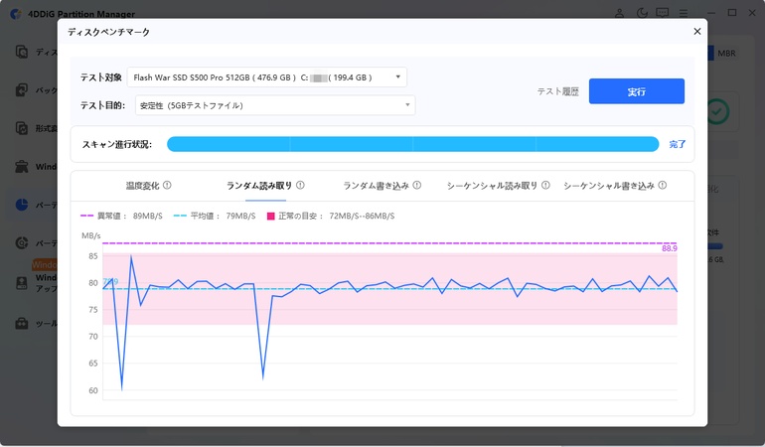
Task: Open the シーケンシャル読み取り tab
Action: (492, 186)
